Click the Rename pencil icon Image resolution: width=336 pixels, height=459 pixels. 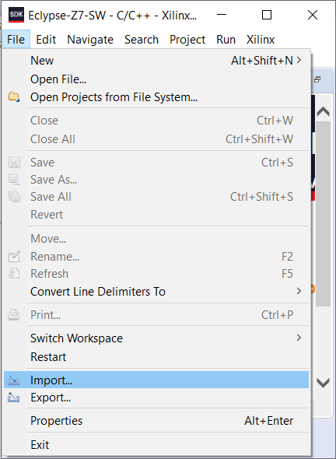pos(14,256)
